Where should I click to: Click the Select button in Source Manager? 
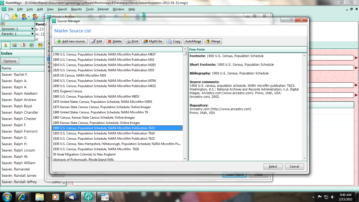(273, 166)
